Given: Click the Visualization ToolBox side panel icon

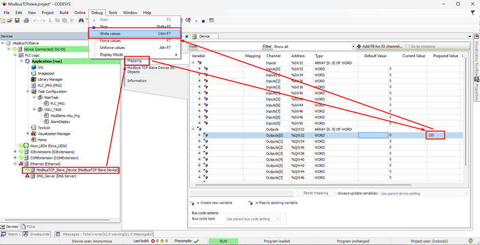Looking at the screenshot, I should tap(476, 36).
